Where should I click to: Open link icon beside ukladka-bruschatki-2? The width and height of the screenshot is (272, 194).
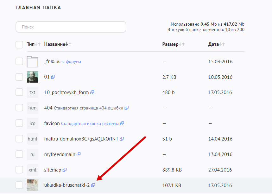pos(93,185)
